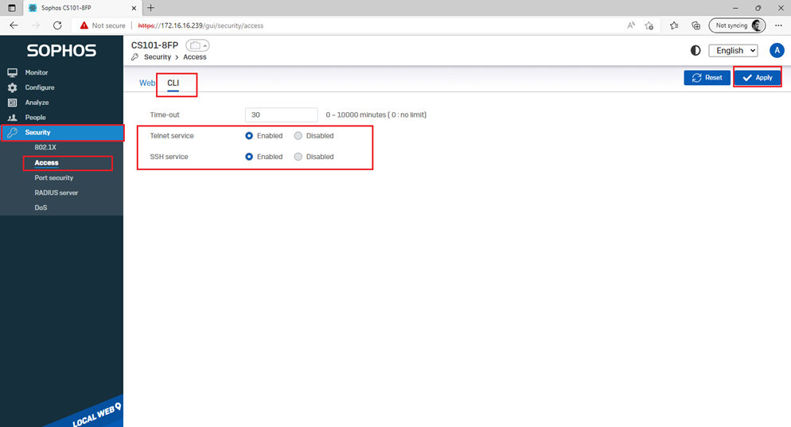The image size is (791, 427).
Task: Click the Analyze icon in sidebar
Action: pyautogui.click(x=12, y=103)
